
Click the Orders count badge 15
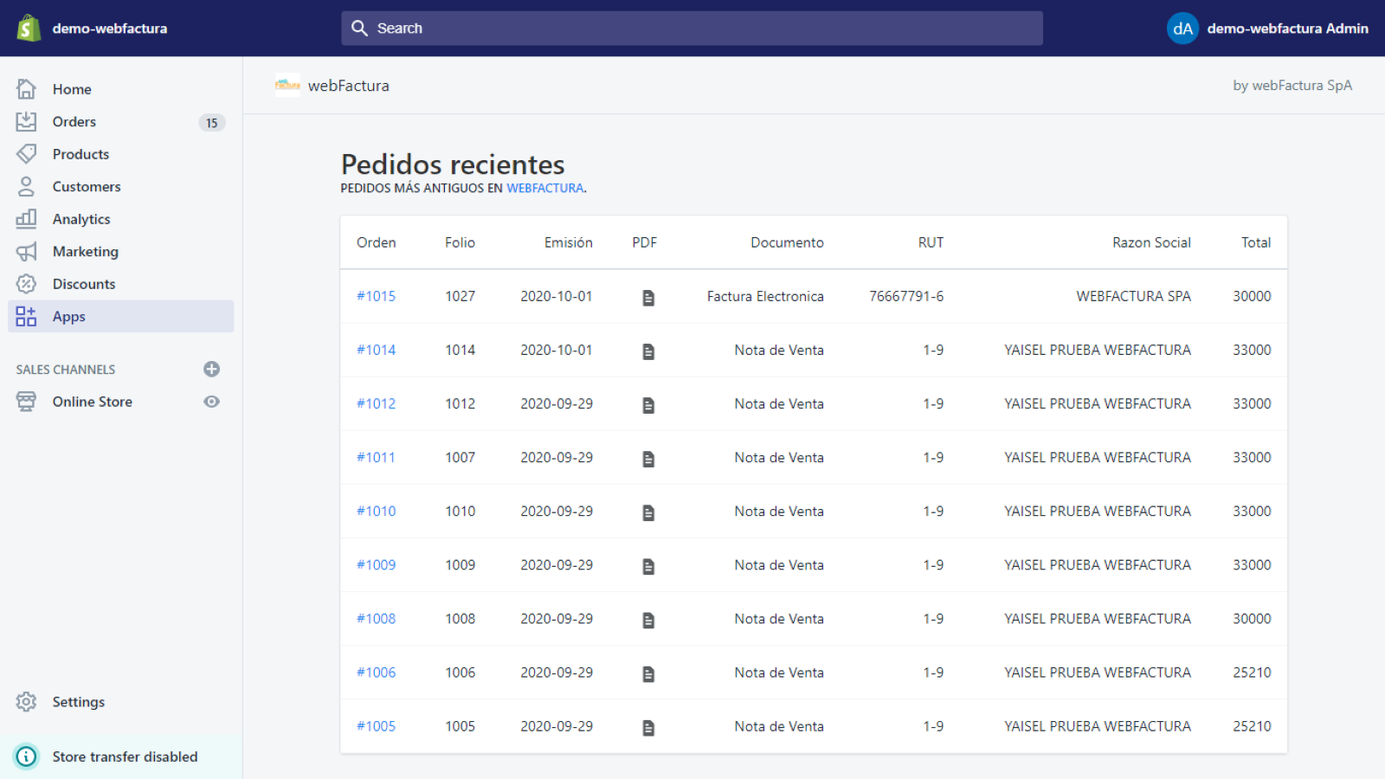[212, 123]
